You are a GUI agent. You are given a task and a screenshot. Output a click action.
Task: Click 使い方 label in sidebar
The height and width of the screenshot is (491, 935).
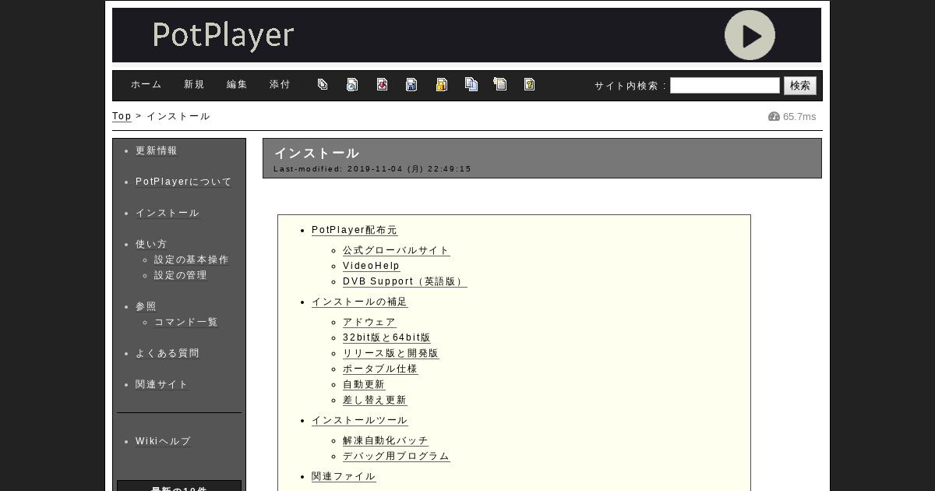tap(151, 244)
